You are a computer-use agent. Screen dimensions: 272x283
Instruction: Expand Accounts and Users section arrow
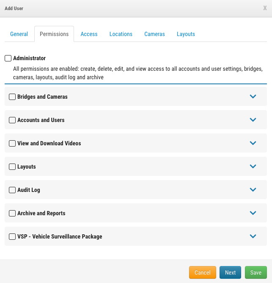pos(253,120)
